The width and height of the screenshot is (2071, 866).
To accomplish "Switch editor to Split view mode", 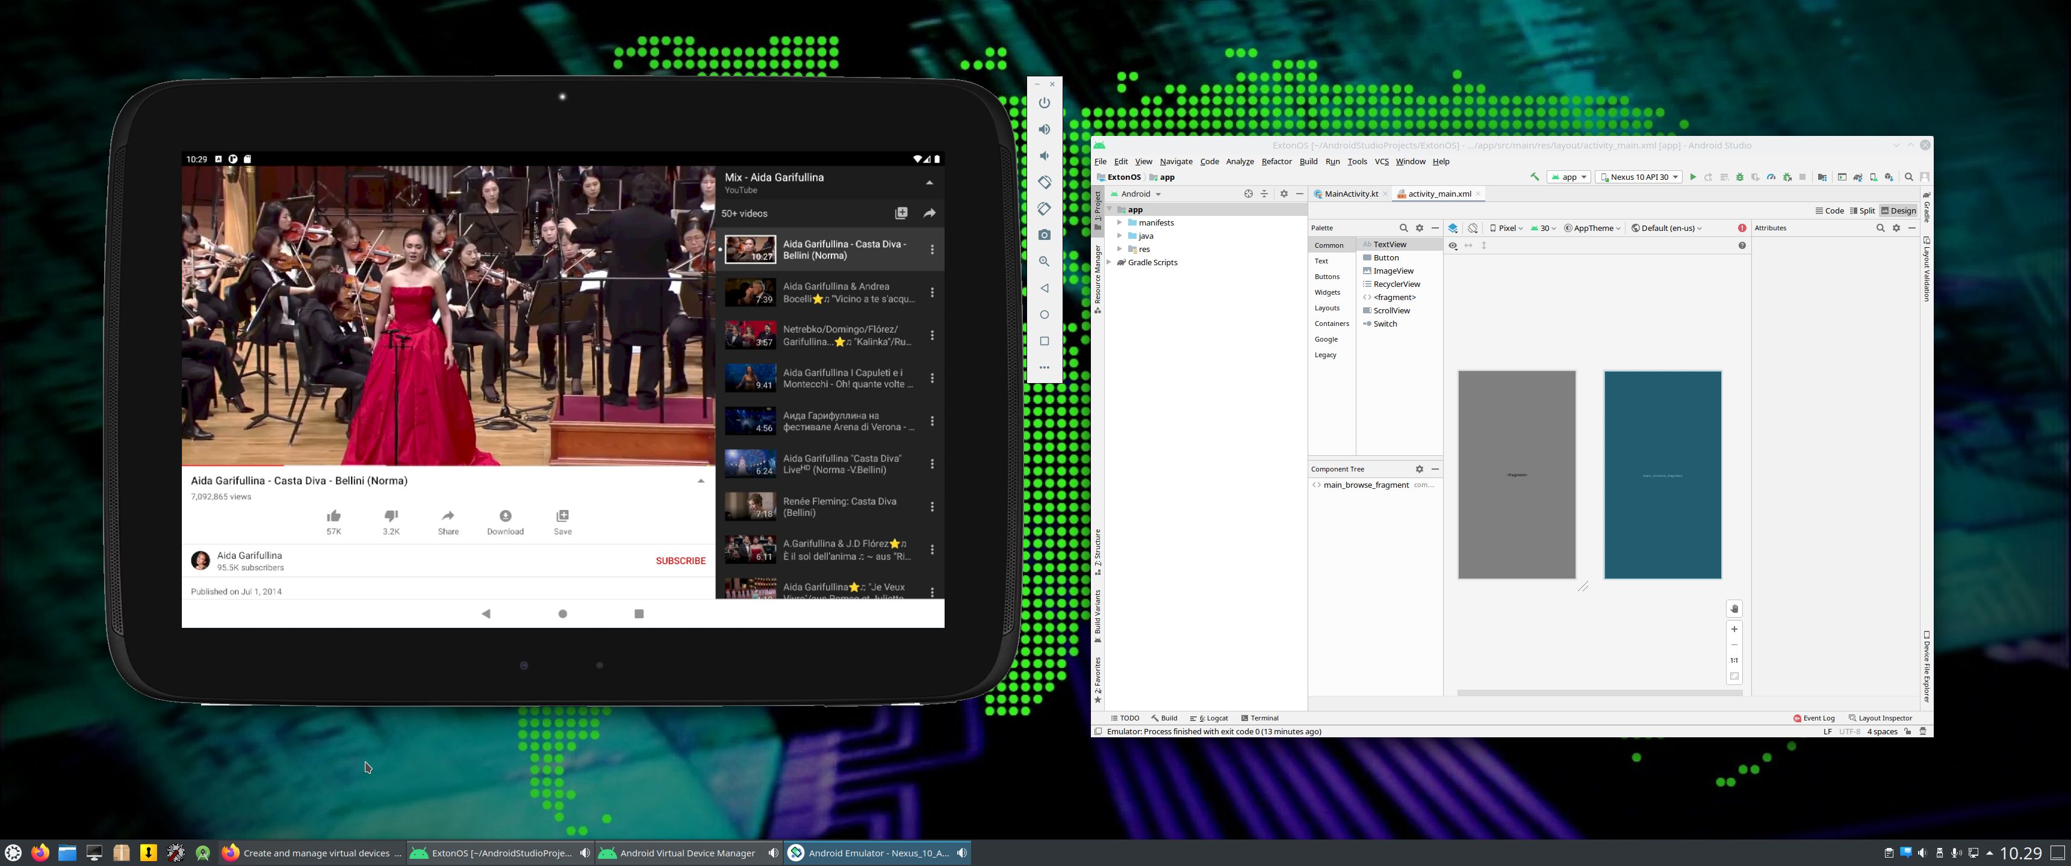I will pos(1862,210).
